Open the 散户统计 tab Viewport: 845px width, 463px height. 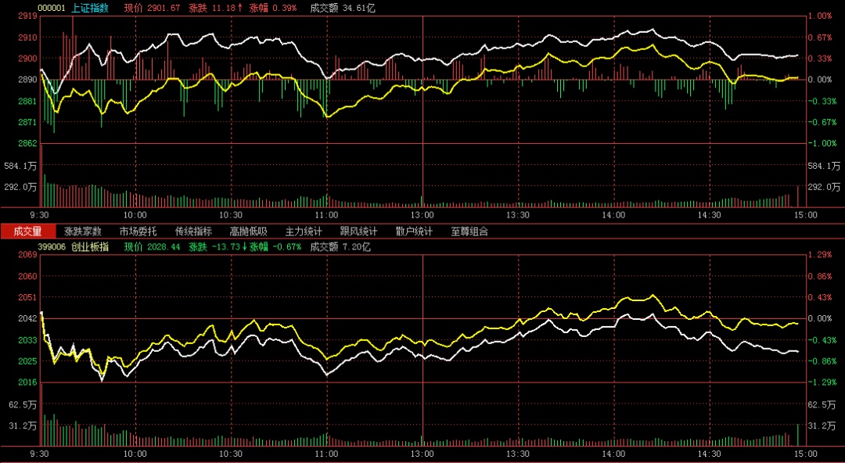pos(414,231)
